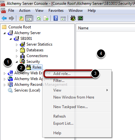This screenshot has height=140, width=135.
Task: Select the Console Root label
Action: (19, 27)
